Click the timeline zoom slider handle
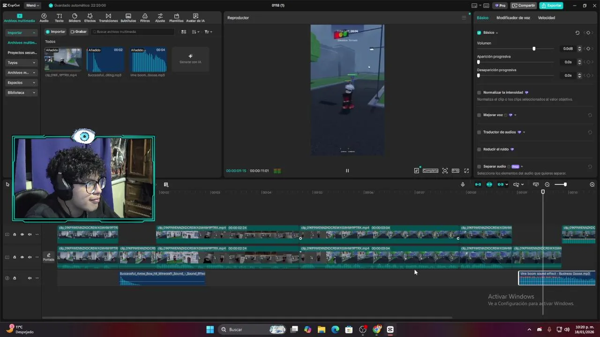 (565, 184)
